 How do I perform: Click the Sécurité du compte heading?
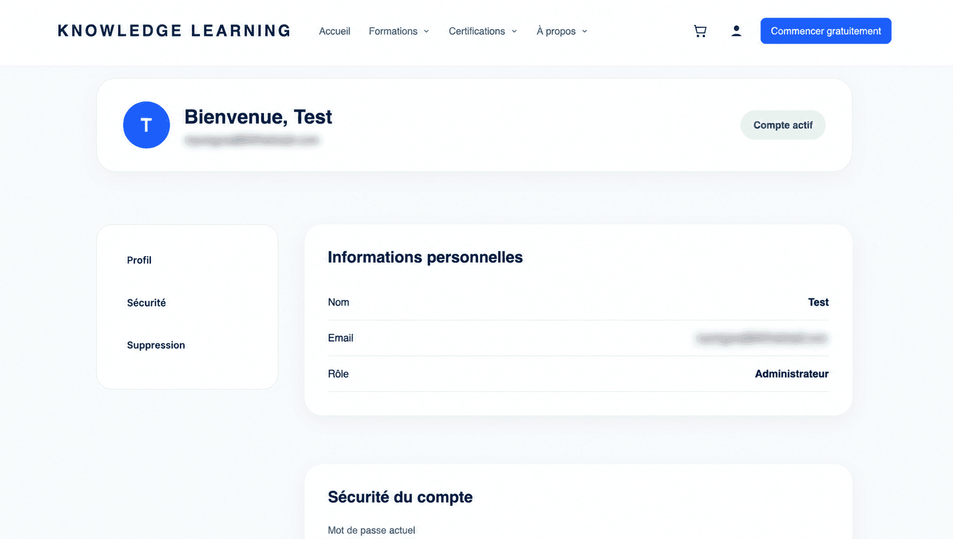click(x=400, y=497)
